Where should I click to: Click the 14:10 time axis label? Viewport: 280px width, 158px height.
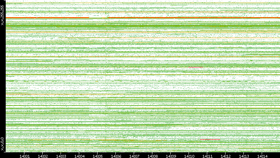[x=189, y=156]
